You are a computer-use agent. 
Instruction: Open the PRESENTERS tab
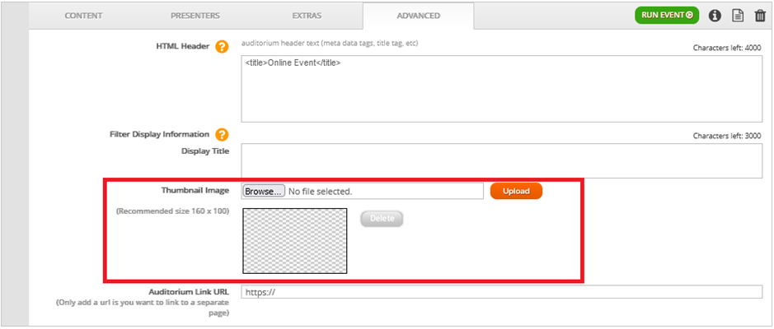195,16
